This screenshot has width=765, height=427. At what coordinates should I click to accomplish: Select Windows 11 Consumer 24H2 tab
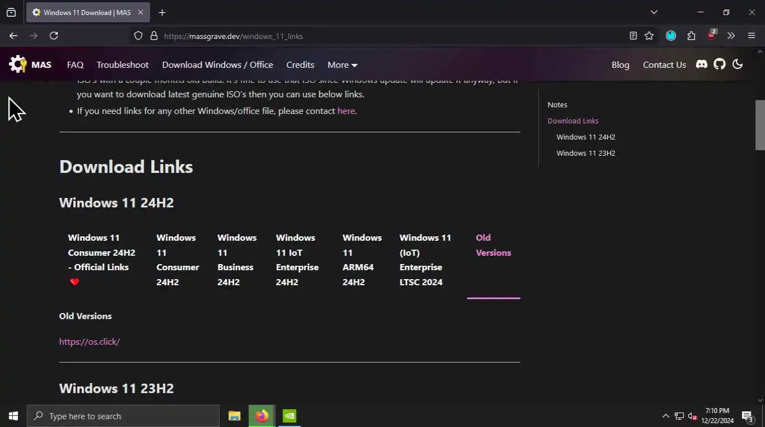pyautogui.click(x=178, y=260)
